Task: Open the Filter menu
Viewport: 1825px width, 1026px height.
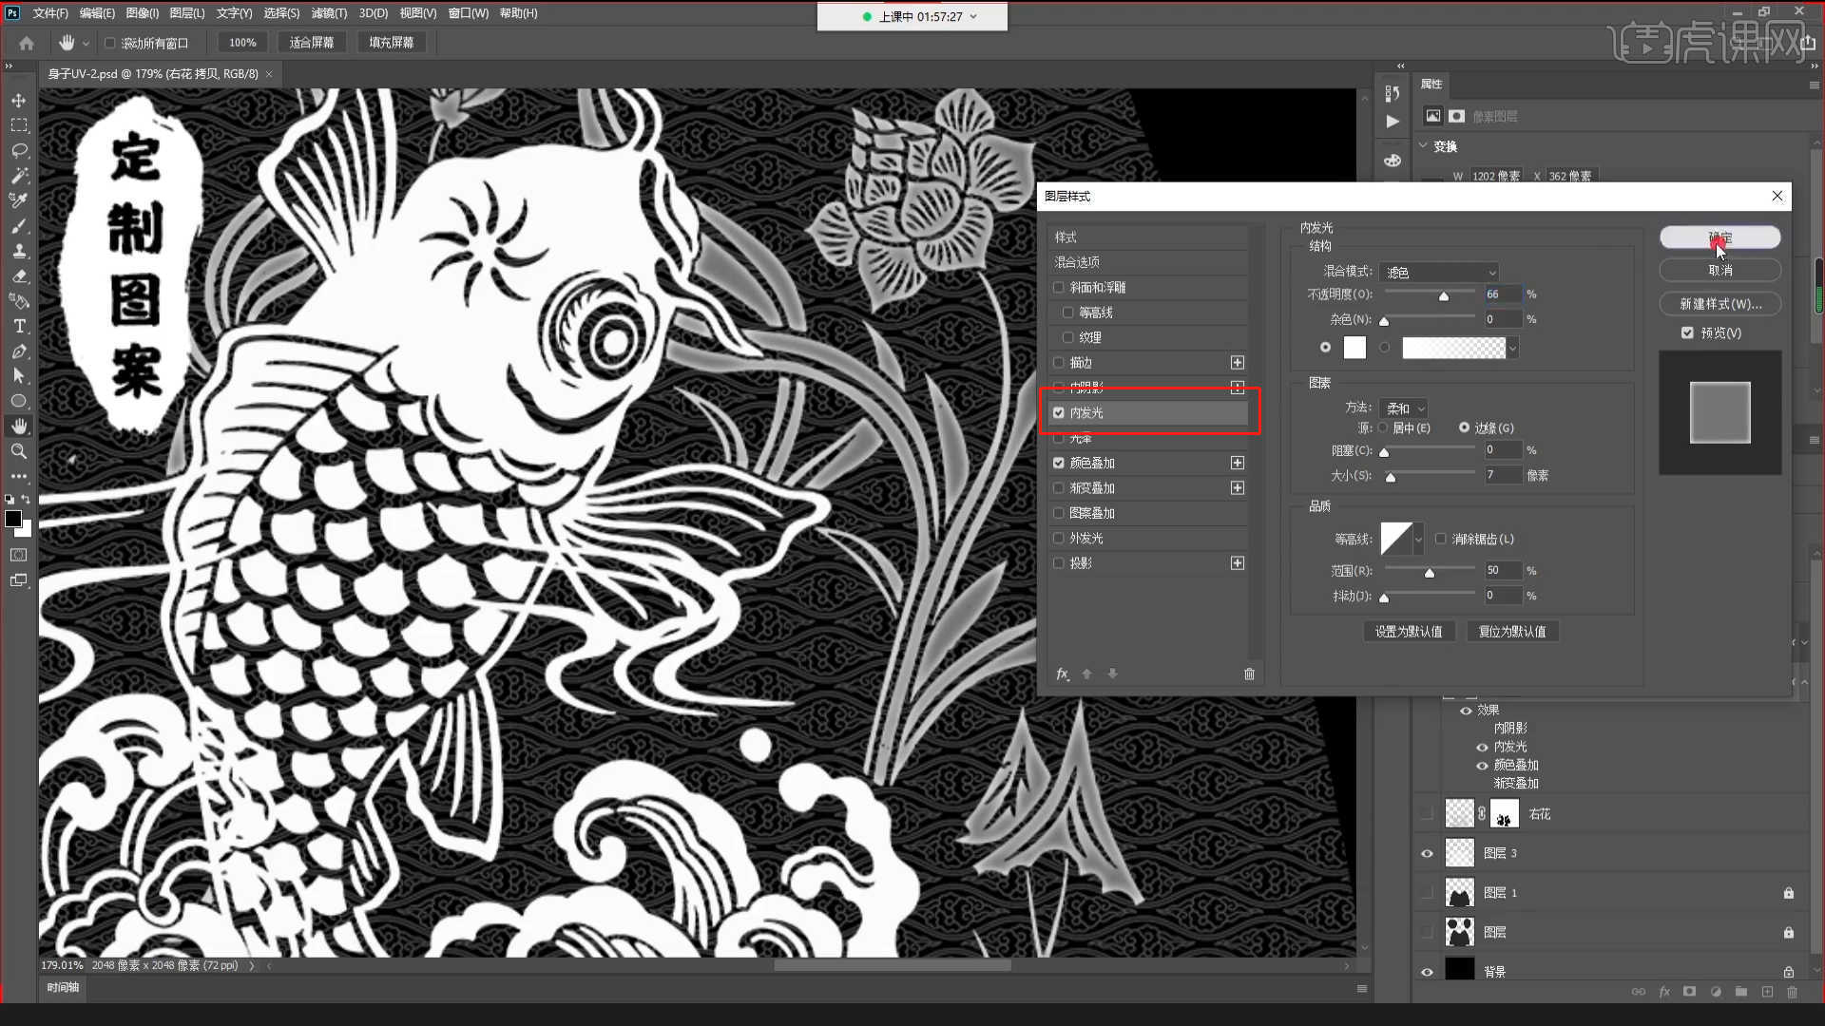Action: [329, 13]
